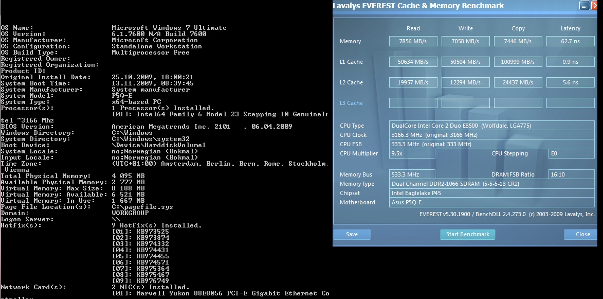This screenshot has height=299, width=603.
Task: Click Available Physical Memory '2 777 MB'
Action: [x=128, y=182]
